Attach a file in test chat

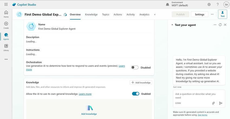click(213, 103)
